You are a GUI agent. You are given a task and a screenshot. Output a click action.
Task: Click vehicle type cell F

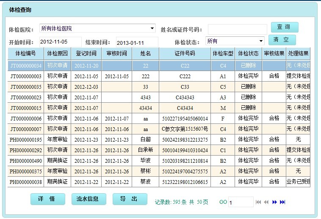click(x=223, y=118)
